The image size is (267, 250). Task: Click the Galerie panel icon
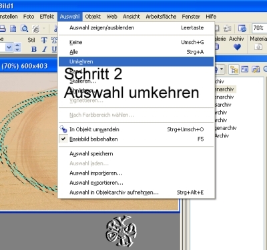click(217, 47)
